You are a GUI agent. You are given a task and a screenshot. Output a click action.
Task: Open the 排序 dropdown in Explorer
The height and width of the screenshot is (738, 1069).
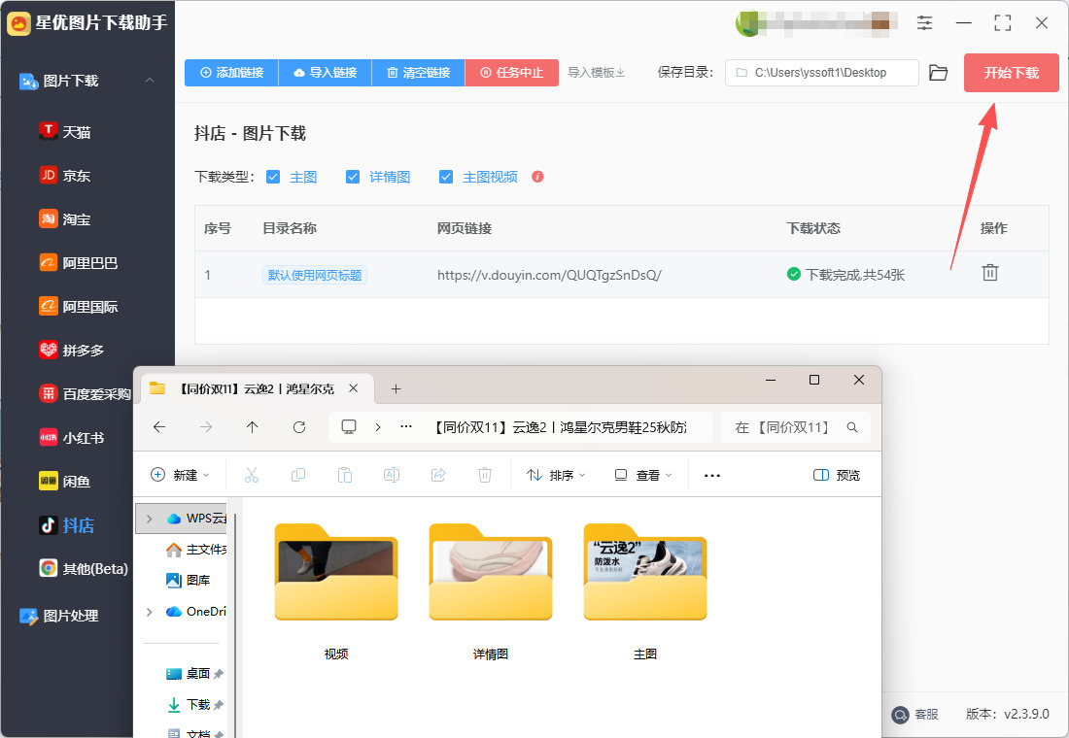point(556,475)
